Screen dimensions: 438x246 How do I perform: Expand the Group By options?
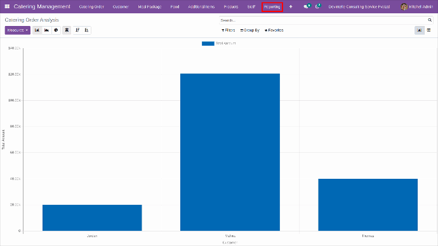(249, 30)
